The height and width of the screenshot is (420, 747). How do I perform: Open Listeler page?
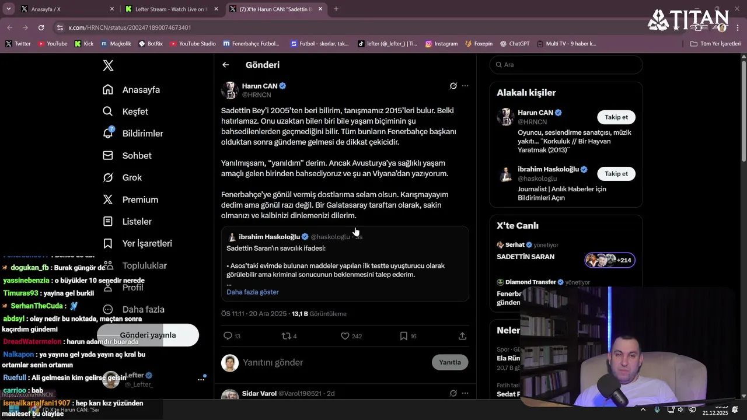pyautogui.click(x=127, y=222)
